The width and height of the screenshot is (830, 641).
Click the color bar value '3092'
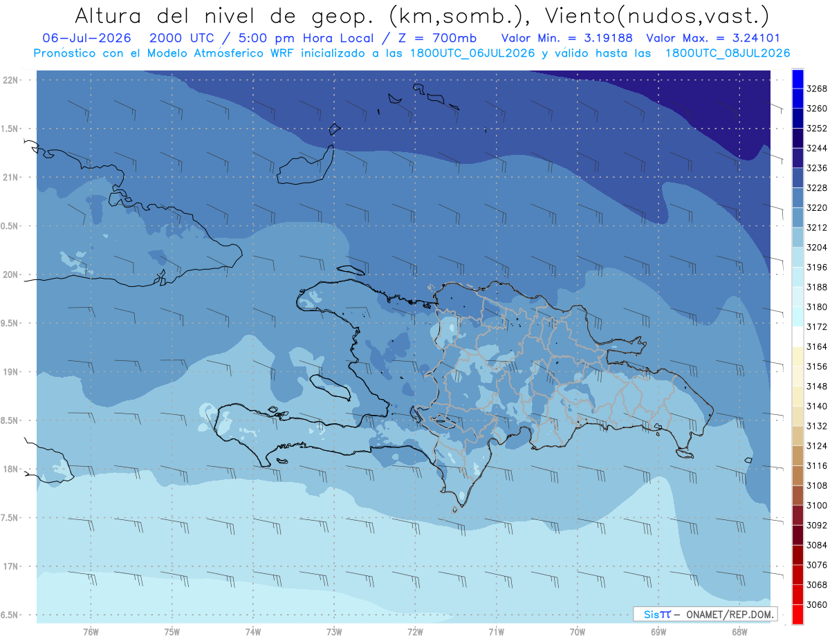tap(817, 525)
